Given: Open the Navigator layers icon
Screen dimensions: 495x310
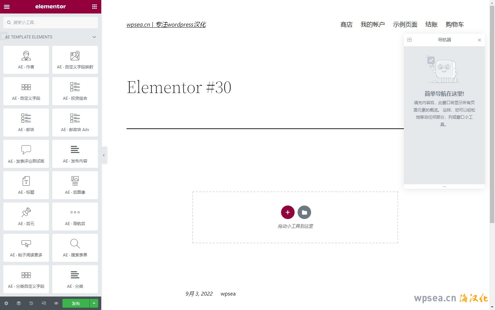Looking at the screenshot, I should pos(19,303).
